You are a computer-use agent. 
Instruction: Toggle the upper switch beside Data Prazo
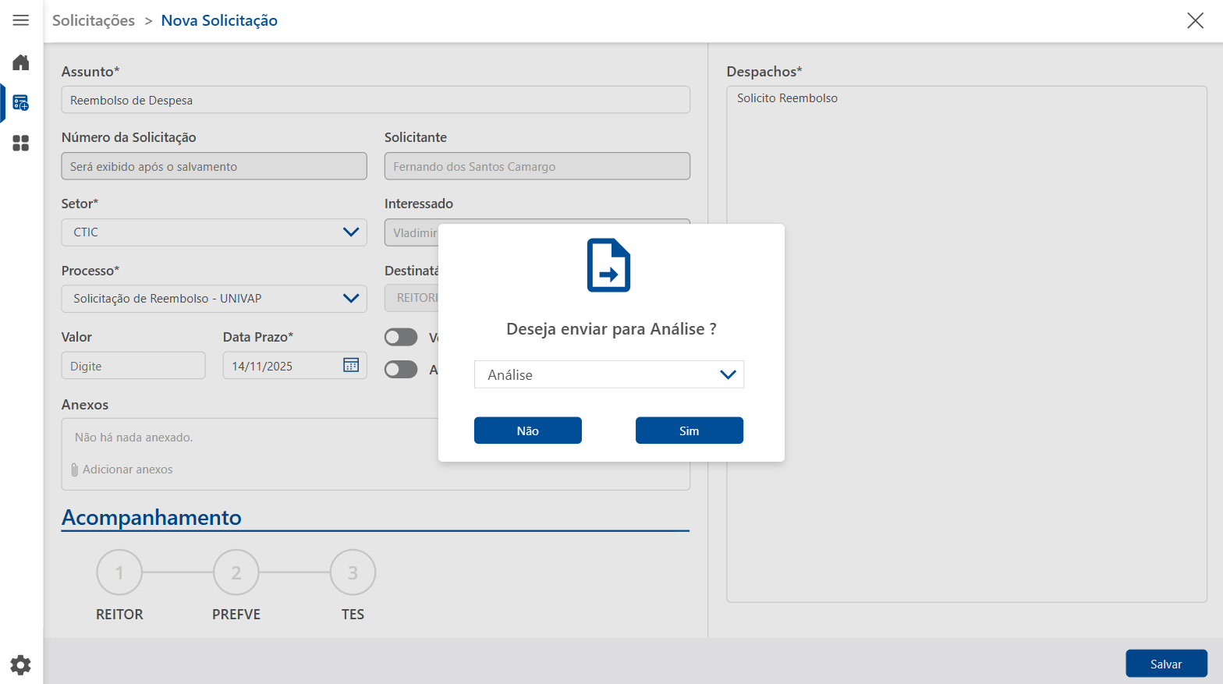pos(401,337)
